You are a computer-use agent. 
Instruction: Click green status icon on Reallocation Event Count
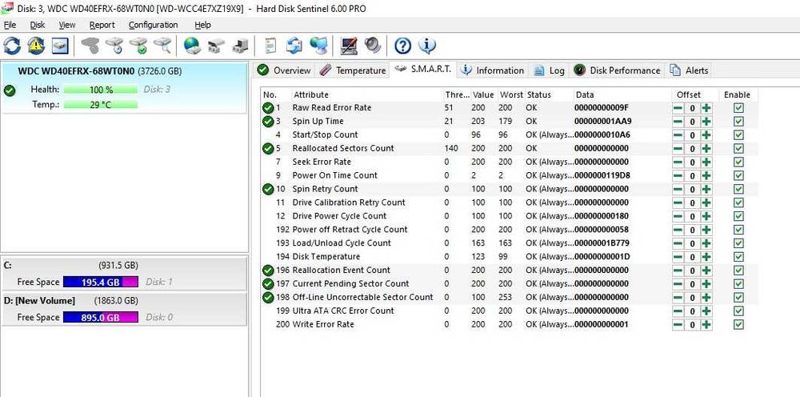click(268, 270)
